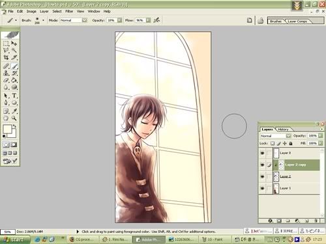
Task: Switch to Quick Mask mode
Action: pyautogui.click(x=14, y=144)
